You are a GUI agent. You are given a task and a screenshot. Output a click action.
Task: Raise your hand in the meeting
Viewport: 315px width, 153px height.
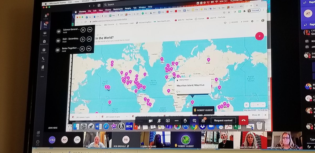[185, 121]
